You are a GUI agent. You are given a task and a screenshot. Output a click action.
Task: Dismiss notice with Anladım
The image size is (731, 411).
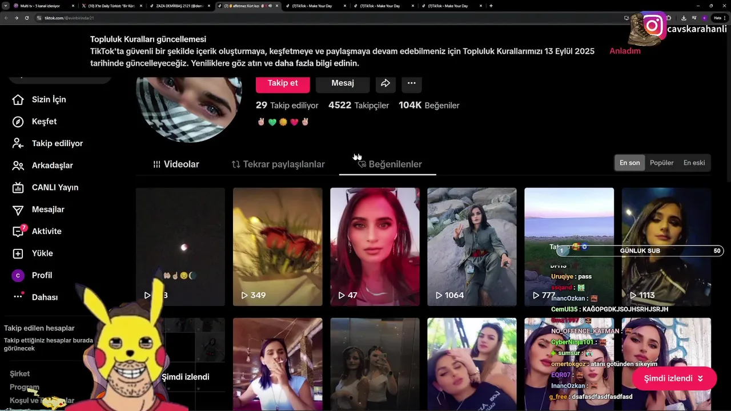625,51
